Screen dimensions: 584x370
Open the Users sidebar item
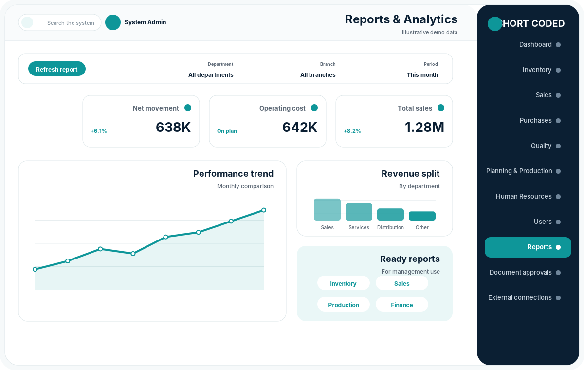coord(528,222)
